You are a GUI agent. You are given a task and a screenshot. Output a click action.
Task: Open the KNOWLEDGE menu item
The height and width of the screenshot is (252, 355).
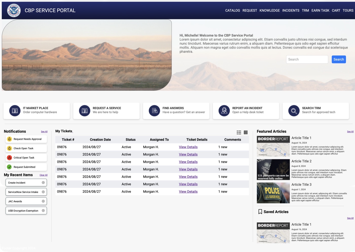point(270,10)
